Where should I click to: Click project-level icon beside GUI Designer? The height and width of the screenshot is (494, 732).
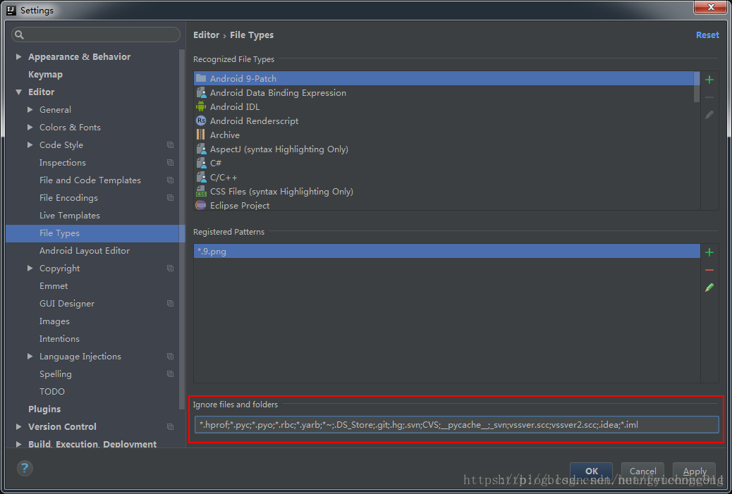171,304
